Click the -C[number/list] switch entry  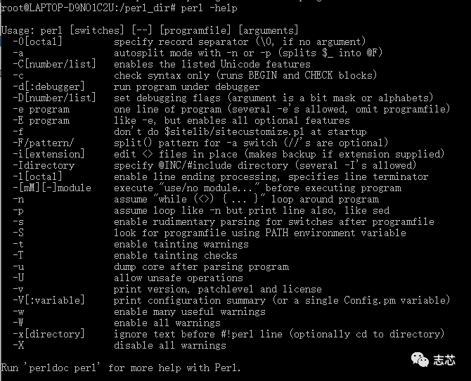(53, 64)
